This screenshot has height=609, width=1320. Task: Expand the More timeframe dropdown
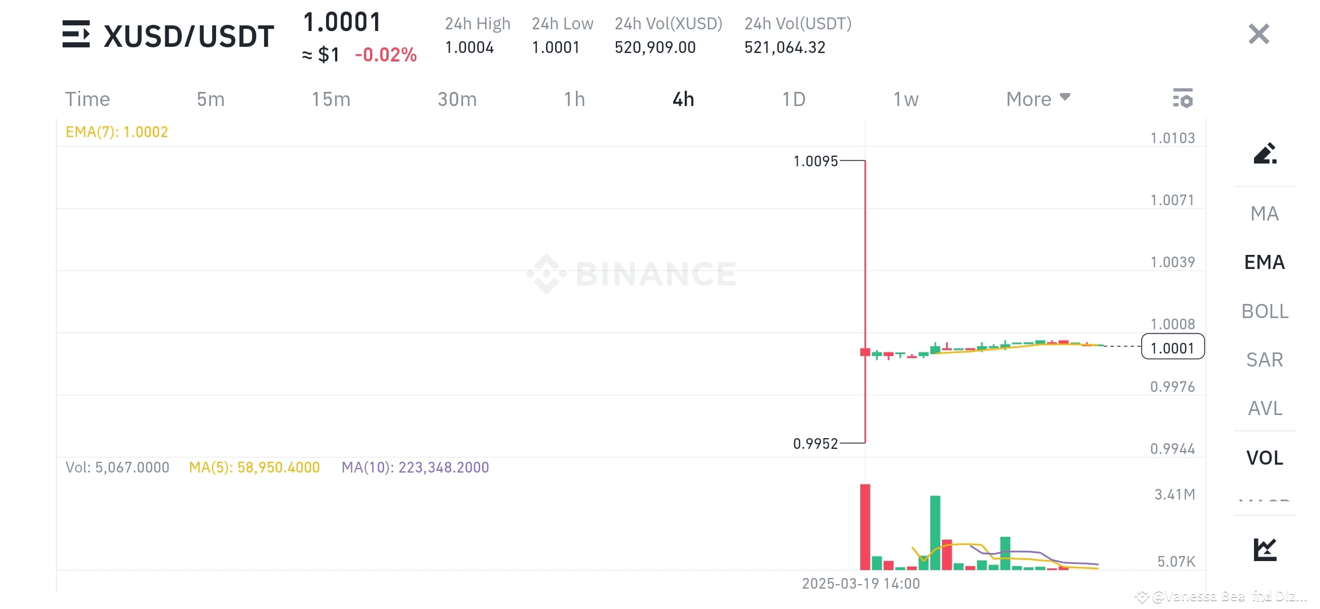pyautogui.click(x=1037, y=99)
